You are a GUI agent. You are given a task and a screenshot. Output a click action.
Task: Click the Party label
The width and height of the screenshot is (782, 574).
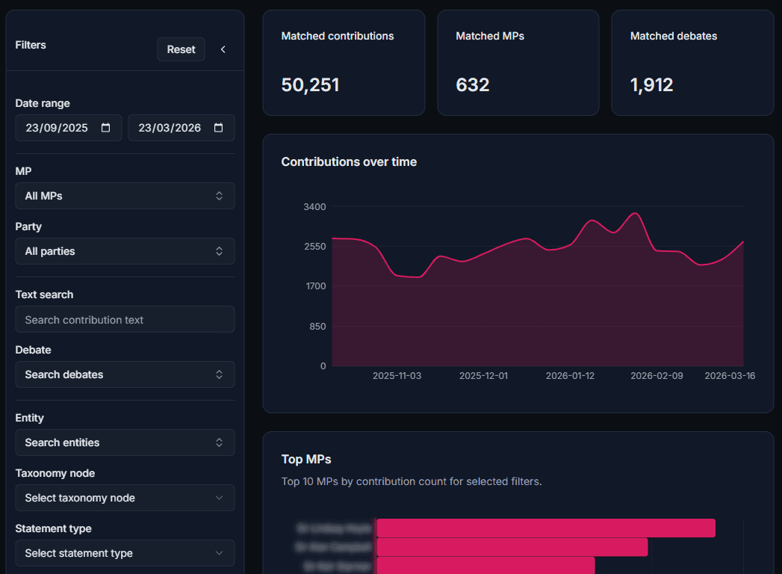[x=28, y=226]
